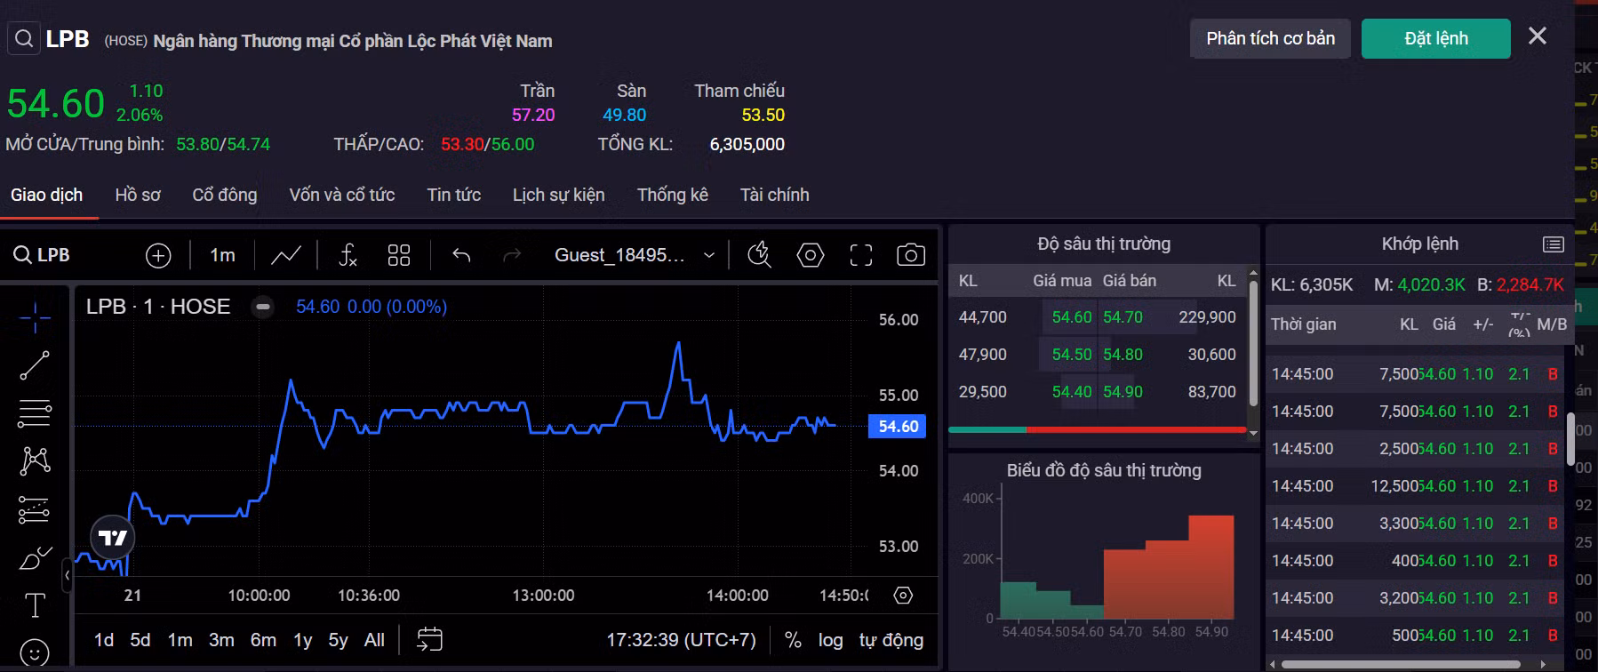Close the LPB stock detail panel
This screenshot has height=672, width=1598.
[x=1538, y=36]
